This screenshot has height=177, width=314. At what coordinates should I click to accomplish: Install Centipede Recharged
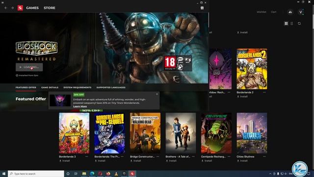[207, 161]
